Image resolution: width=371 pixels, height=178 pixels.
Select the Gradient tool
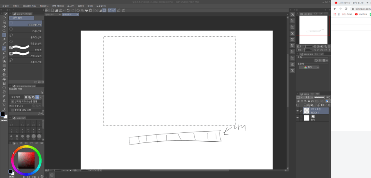click(x=4, y=83)
